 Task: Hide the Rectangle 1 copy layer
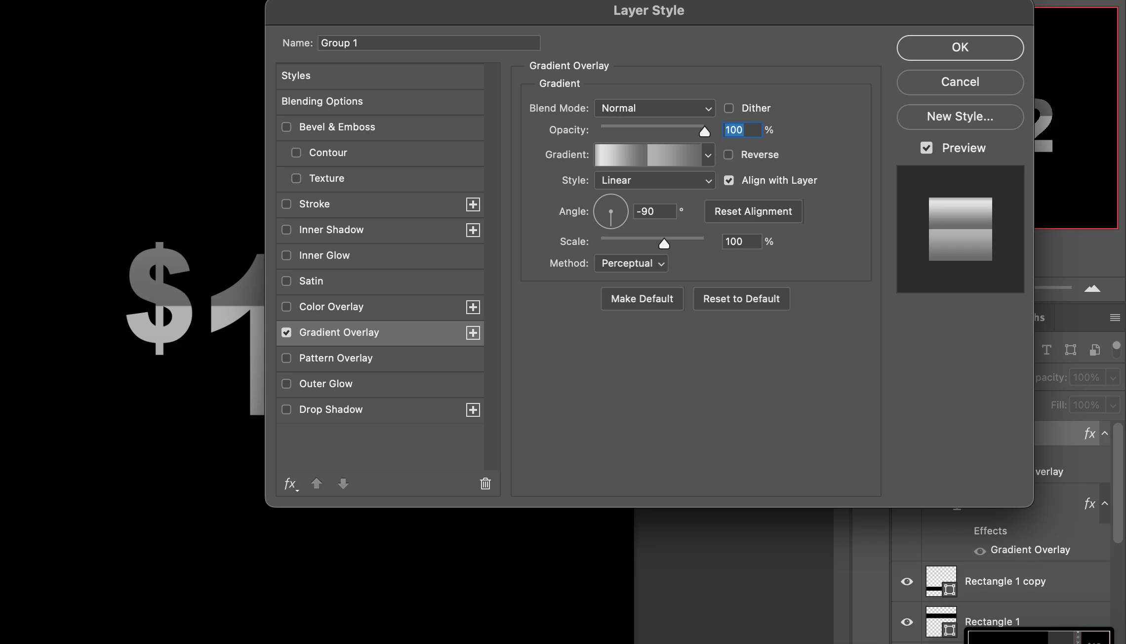907,581
